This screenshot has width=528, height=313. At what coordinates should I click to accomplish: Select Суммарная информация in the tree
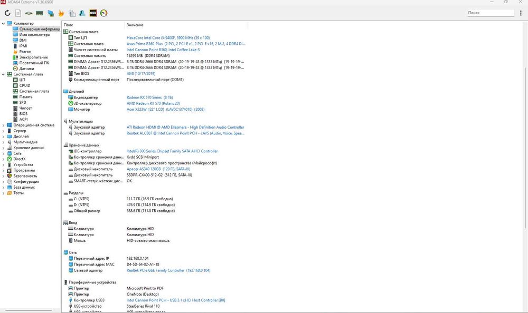pos(36,30)
